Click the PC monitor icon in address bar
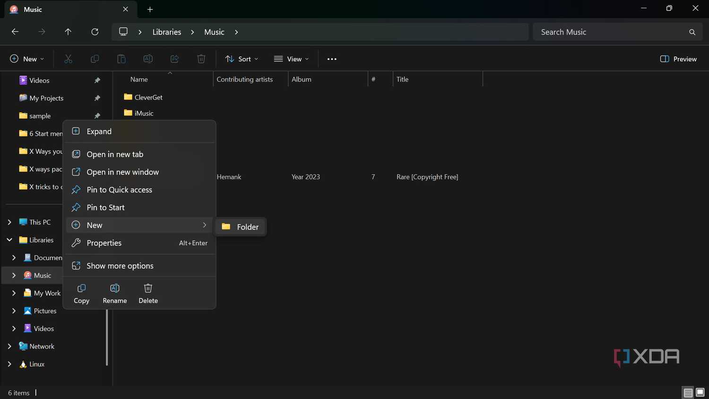This screenshot has height=399, width=709. click(x=123, y=32)
